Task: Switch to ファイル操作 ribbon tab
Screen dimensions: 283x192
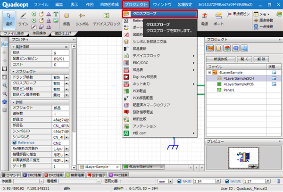Action: coord(14,33)
